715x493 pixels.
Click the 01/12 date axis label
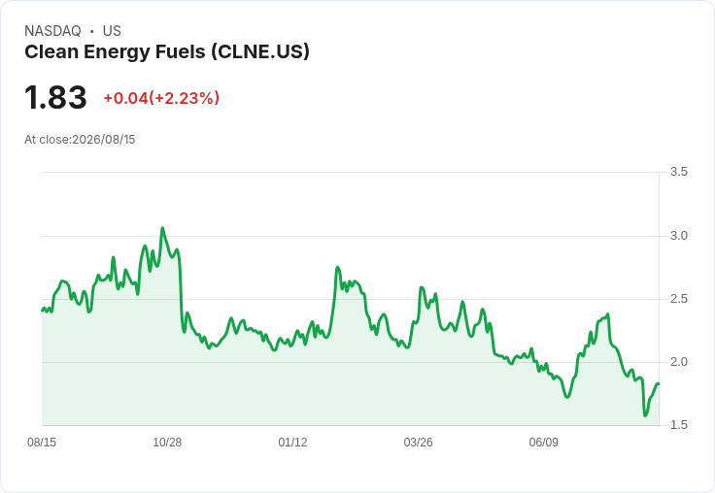coord(292,442)
